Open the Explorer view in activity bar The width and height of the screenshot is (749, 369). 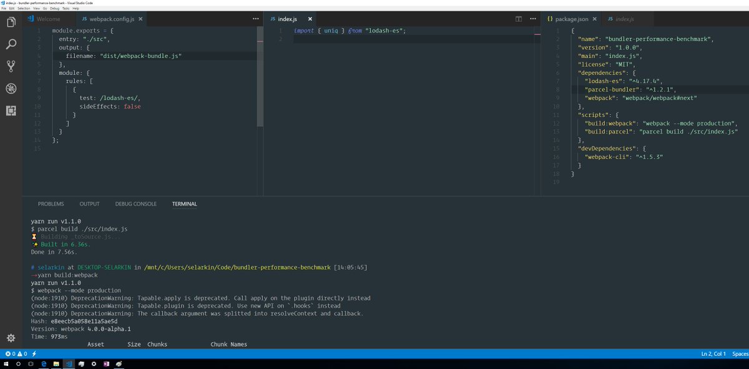(11, 23)
